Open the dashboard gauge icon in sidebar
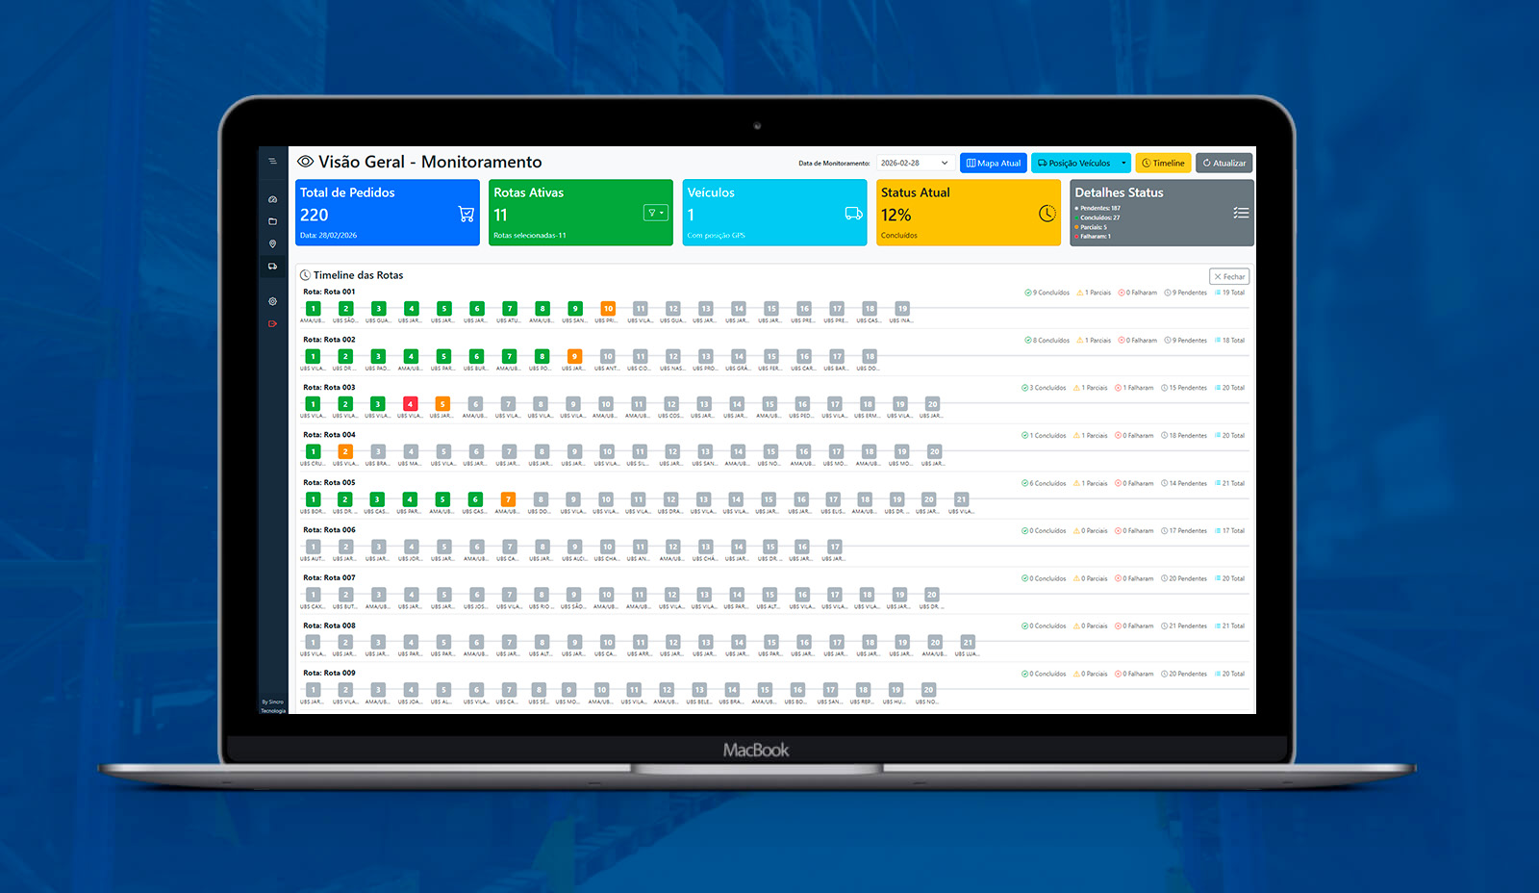 (x=272, y=199)
